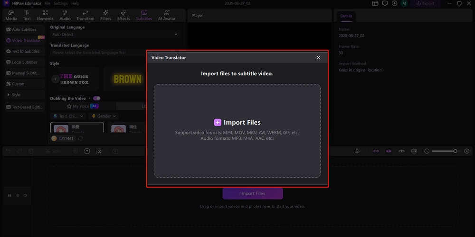The height and width of the screenshot is (237, 475).
Task: Select the 曉佳 voice card
Action: tap(127, 127)
